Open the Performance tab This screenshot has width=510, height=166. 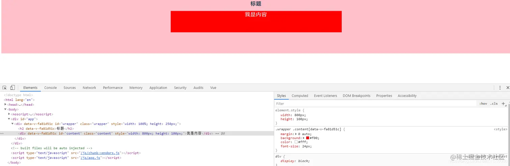click(x=113, y=88)
